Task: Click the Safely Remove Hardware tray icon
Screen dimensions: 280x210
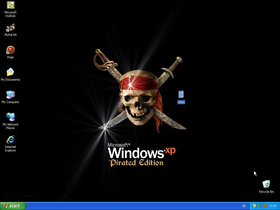Action: 260,206
